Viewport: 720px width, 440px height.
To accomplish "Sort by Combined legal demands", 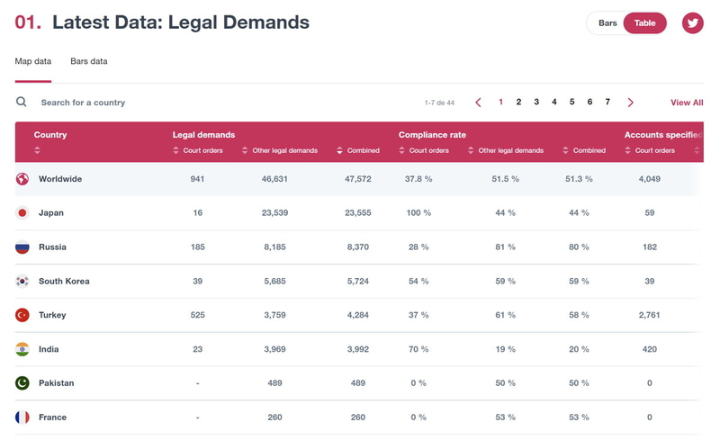I will (340, 150).
